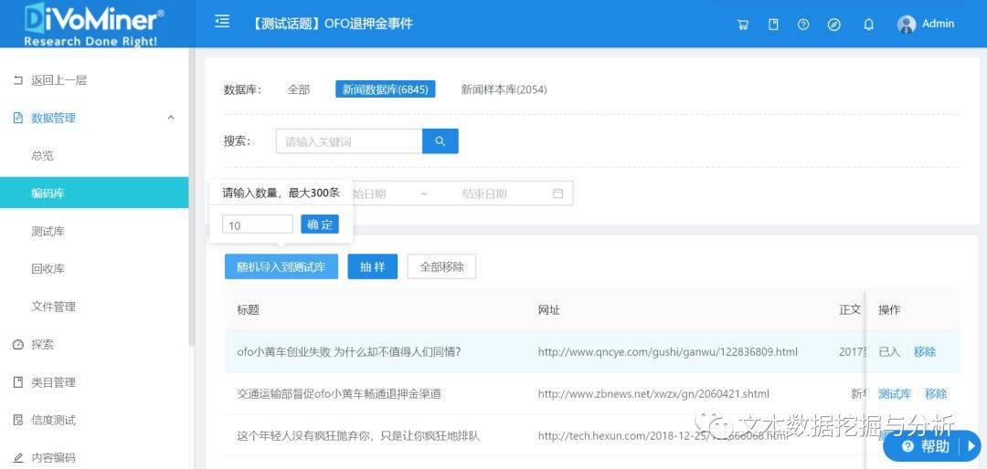Open the document book icon in header
987x469 pixels.
click(x=774, y=25)
